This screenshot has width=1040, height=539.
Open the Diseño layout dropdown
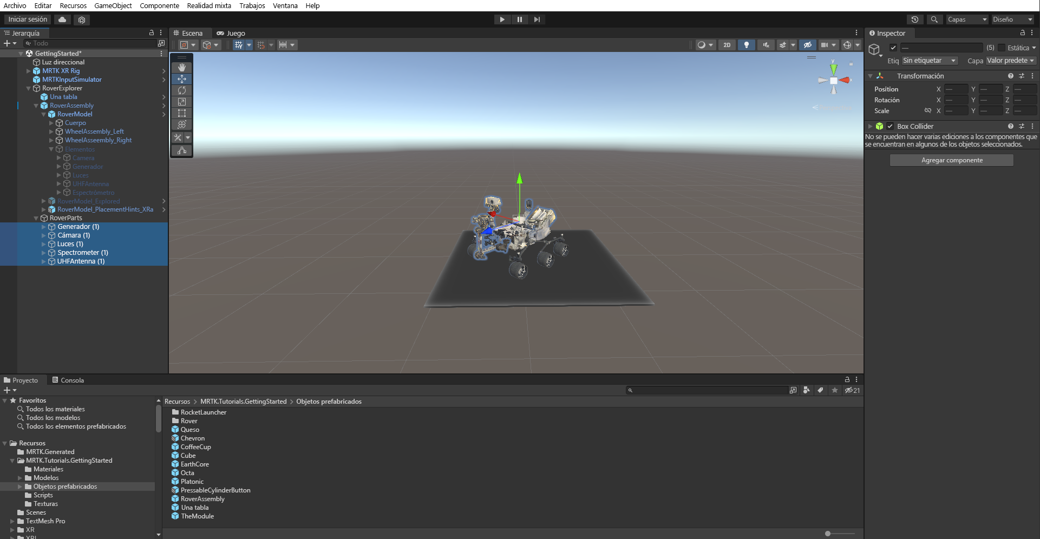(1013, 19)
